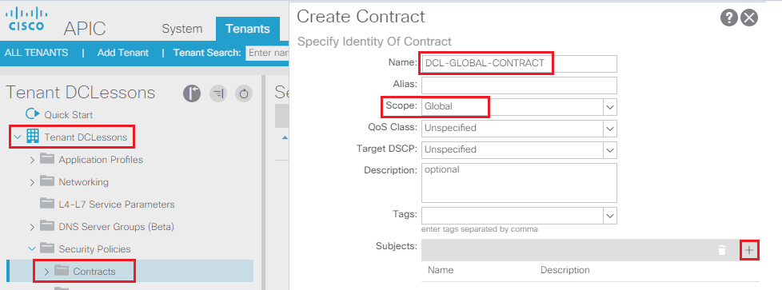Open the Target DSCP dropdown
This screenshot has height=290, width=782.
click(519, 149)
